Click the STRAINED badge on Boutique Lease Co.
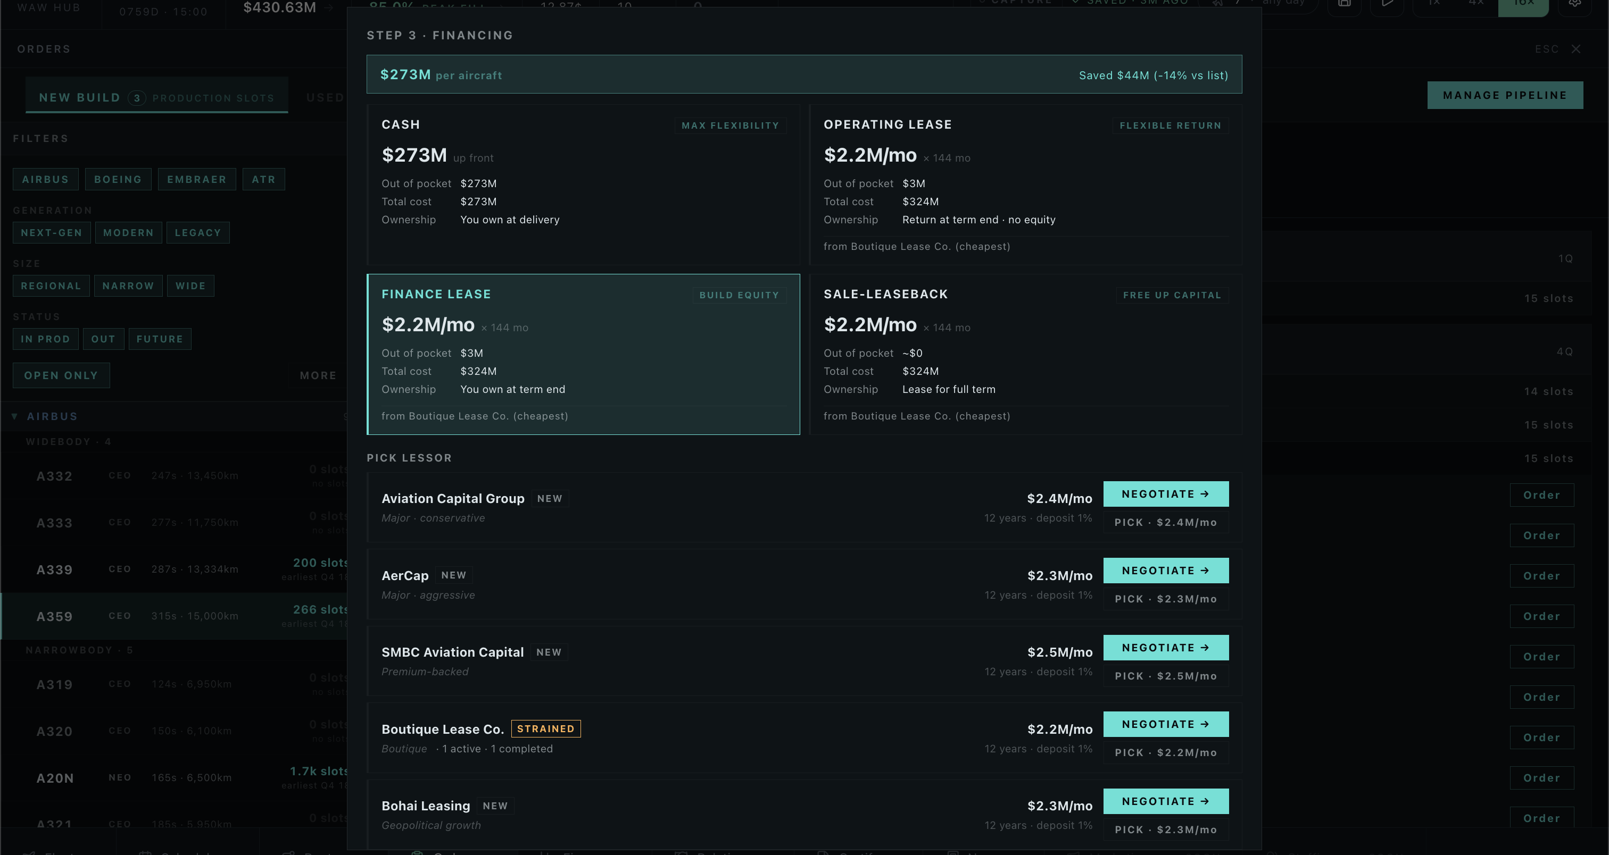The height and width of the screenshot is (855, 1609). coord(546,728)
